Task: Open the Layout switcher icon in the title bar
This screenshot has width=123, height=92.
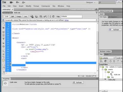Action: pos(11,2)
